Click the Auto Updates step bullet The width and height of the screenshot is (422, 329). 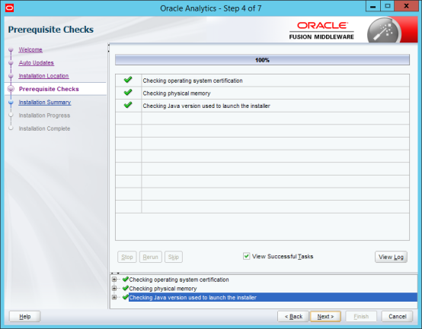pos(11,63)
